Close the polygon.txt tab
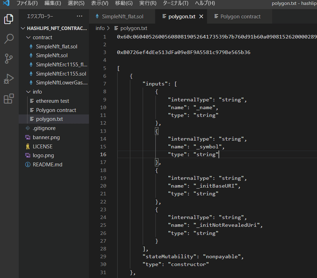This screenshot has height=278, width=317. (201, 17)
